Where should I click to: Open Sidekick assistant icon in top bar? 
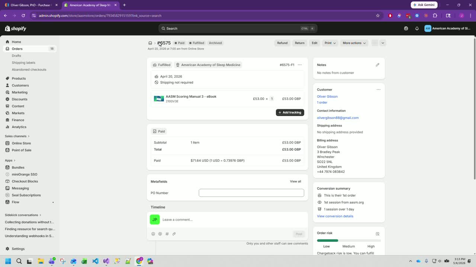click(x=406, y=29)
